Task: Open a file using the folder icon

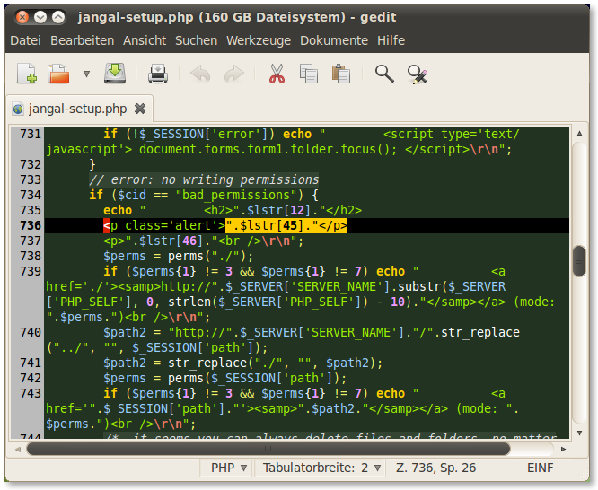Action: tap(58, 74)
